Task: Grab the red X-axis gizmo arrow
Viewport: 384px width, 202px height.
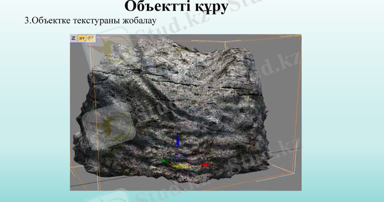Action: (x=206, y=165)
